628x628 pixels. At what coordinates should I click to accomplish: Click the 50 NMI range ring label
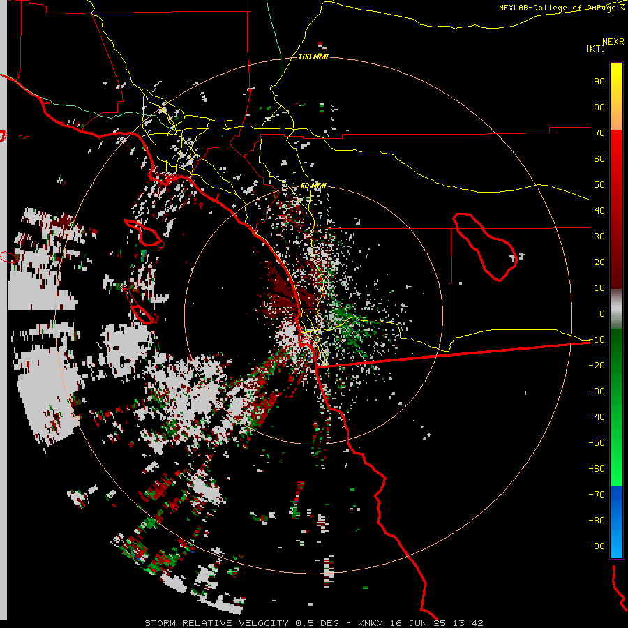pyautogui.click(x=313, y=186)
